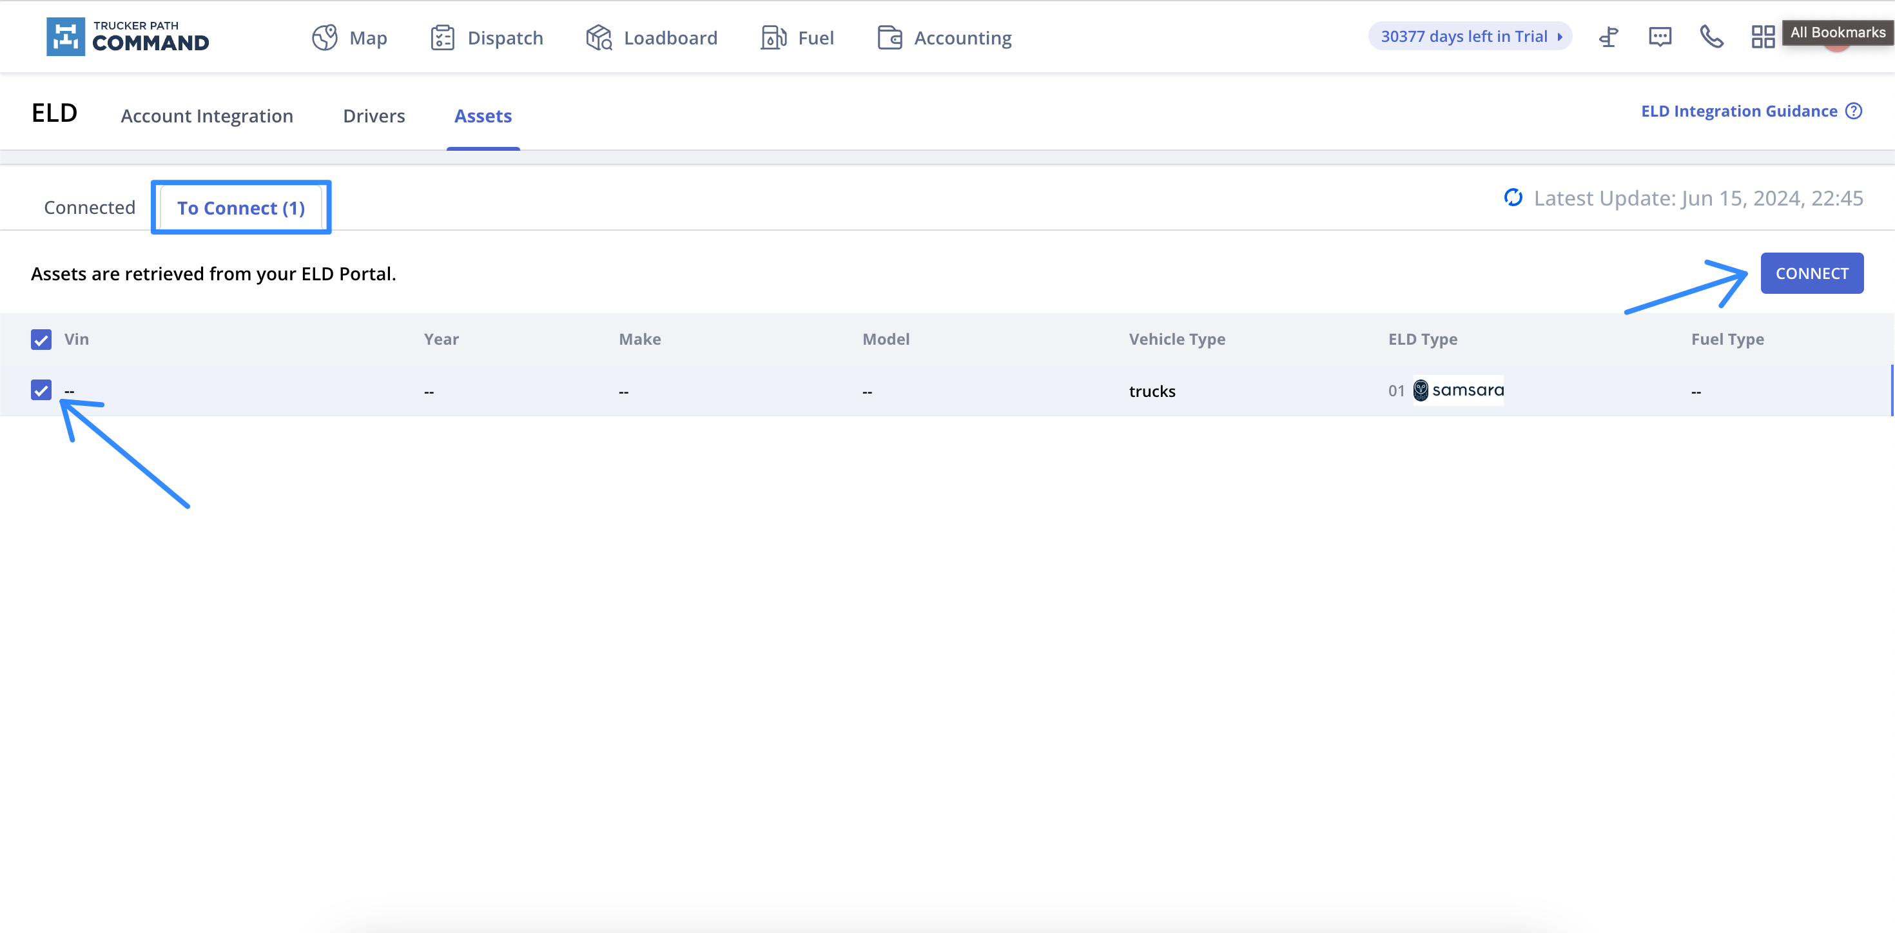Viewport: 1895px width, 933px height.
Task: Open Account Integration section
Action: [x=208, y=115]
